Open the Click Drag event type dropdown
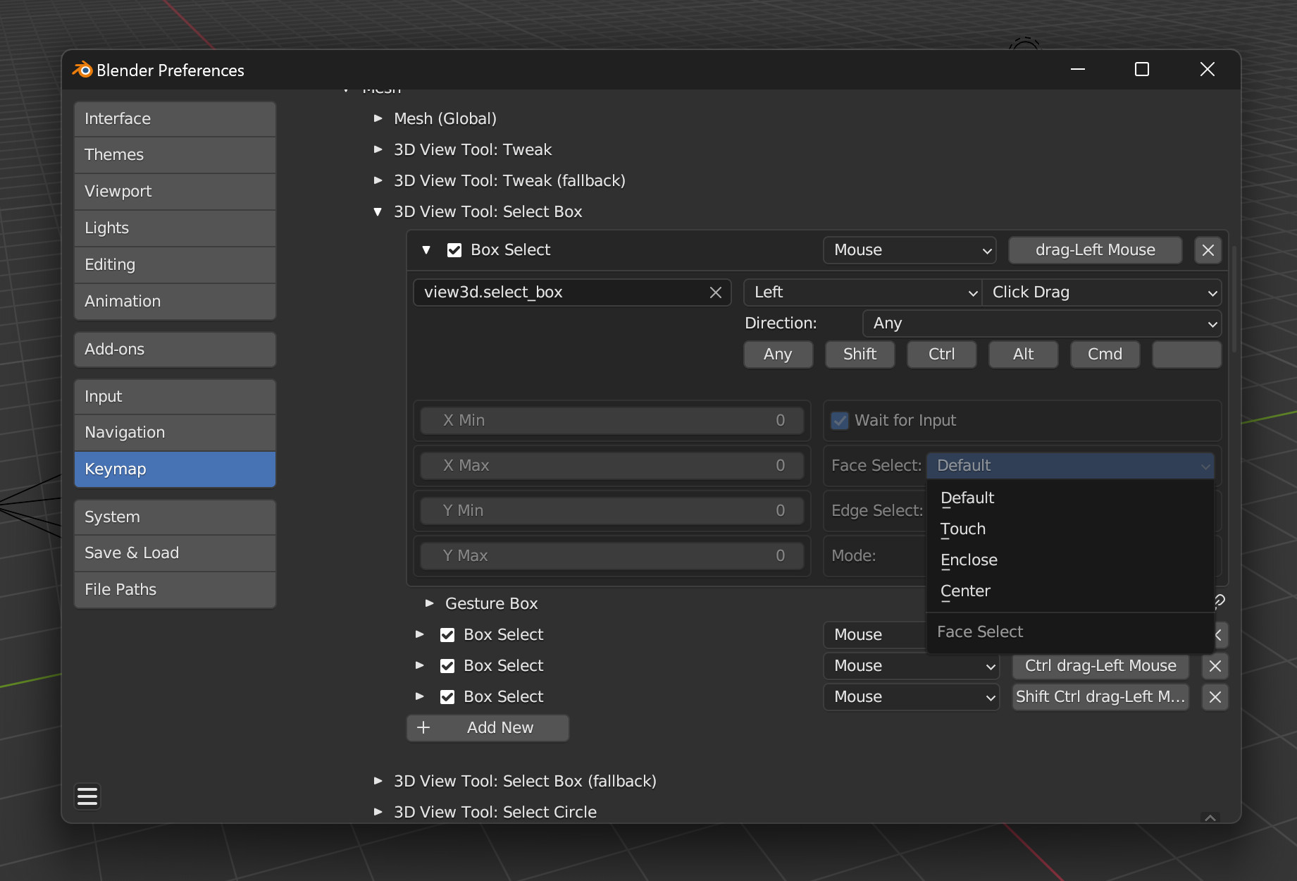The width and height of the screenshot is (1297, 881). 1102,292
